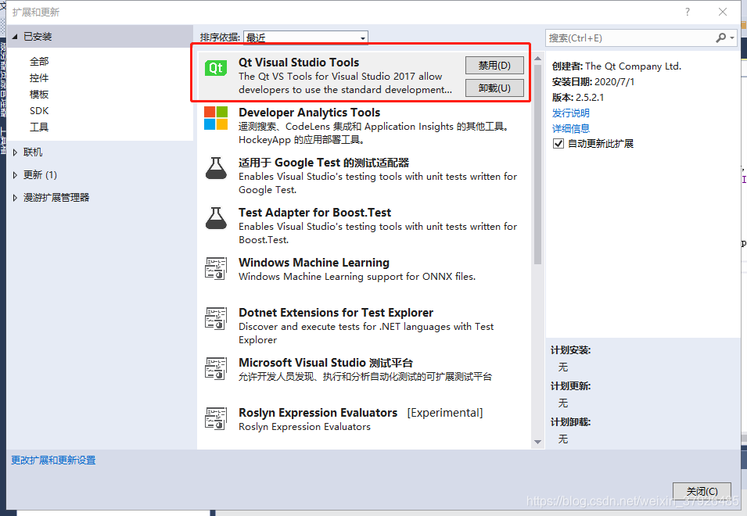The width and height of the screenshot is (747, 516).
Task: Toggle the 自动更新此扩展 checkbox
Action: (x=558, y=143)
